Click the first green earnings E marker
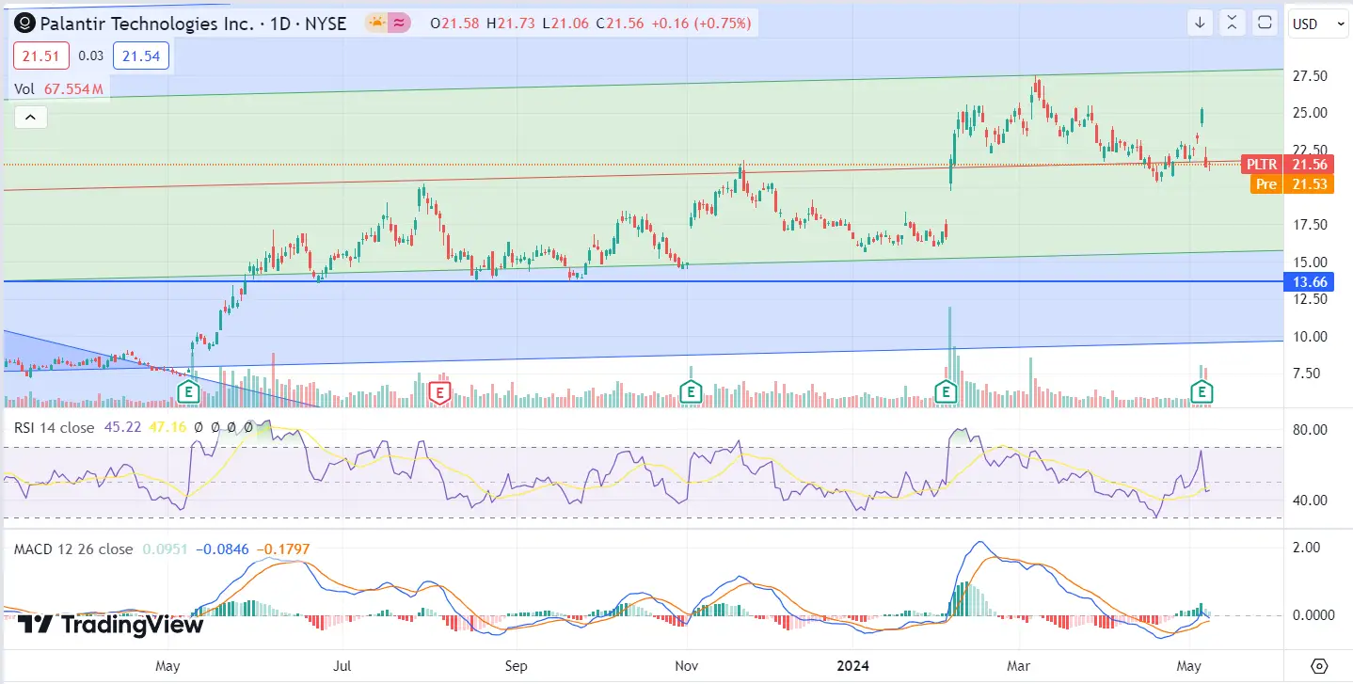The width and height of the screenshot is (1353, 684). point(189,390)
